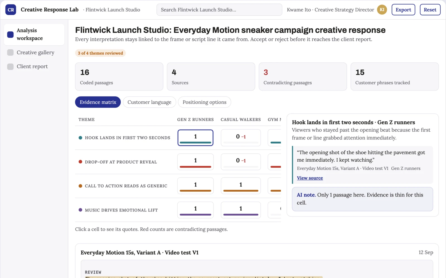Focus the Search Flintwick Launch Studio field

(219, 10)
